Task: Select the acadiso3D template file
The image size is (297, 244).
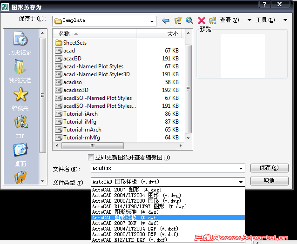Action: click(x=72, y=90)
